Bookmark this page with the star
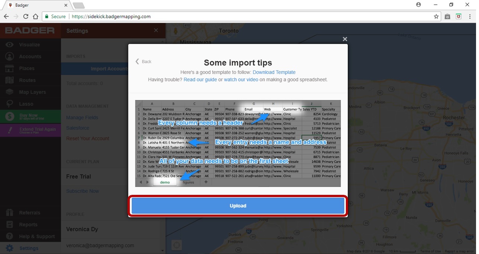479x254 pixels. tap(436, 16)
